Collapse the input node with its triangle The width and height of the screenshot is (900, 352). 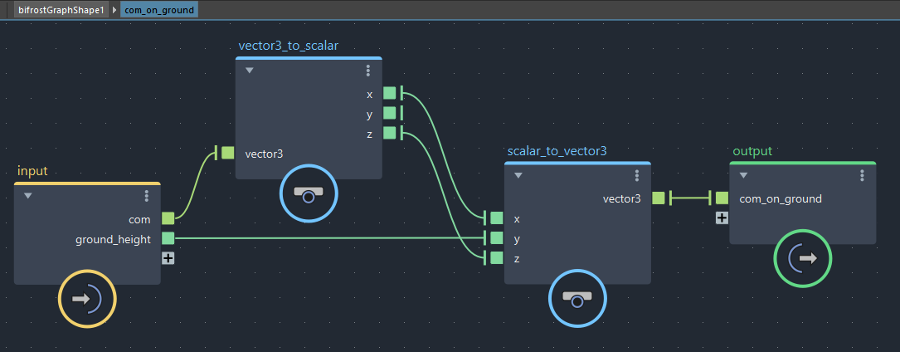tap(28, 196)
